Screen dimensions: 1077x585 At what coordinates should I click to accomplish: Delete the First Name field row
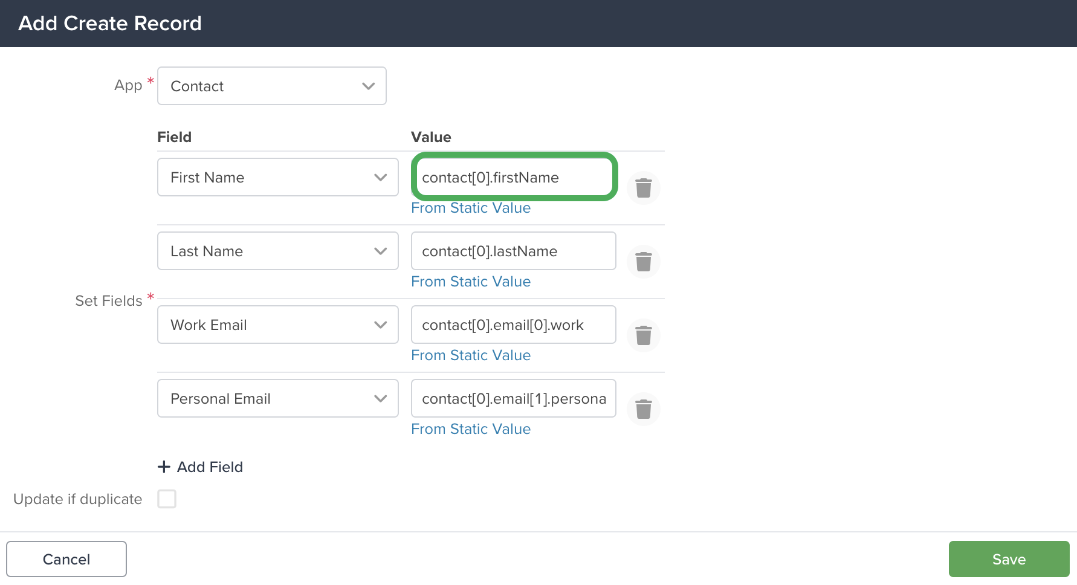644,188
